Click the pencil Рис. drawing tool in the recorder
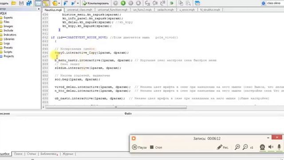 (x=222, y=147)
